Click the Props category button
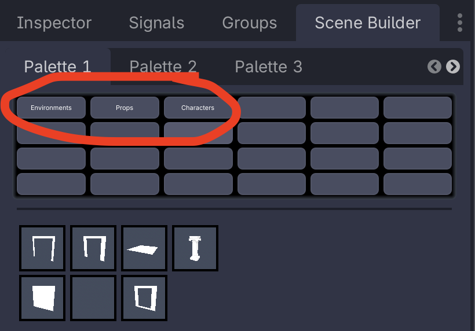475x331 pixels. click(125, 108)
